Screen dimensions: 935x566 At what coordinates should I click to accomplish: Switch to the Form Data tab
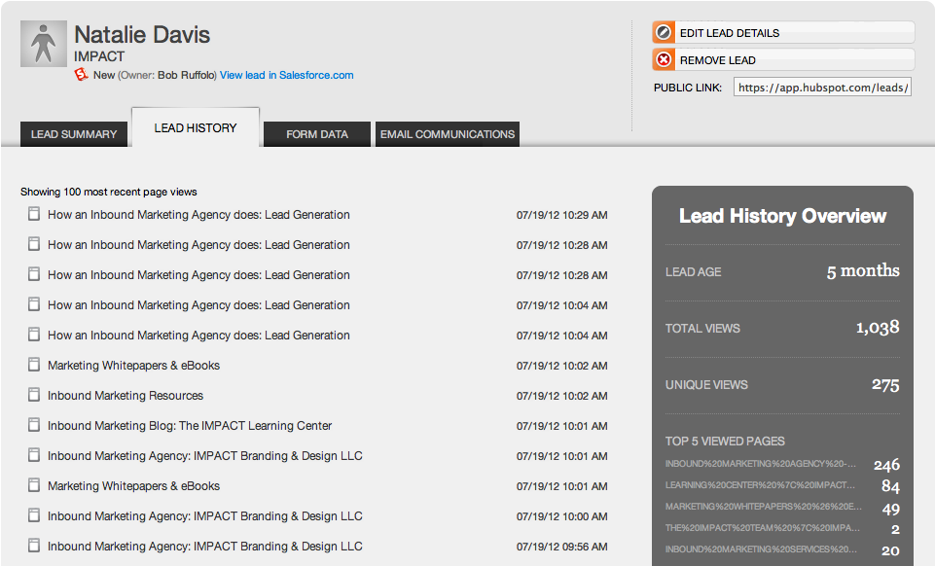pyautogui.click(x=317, y=134)
